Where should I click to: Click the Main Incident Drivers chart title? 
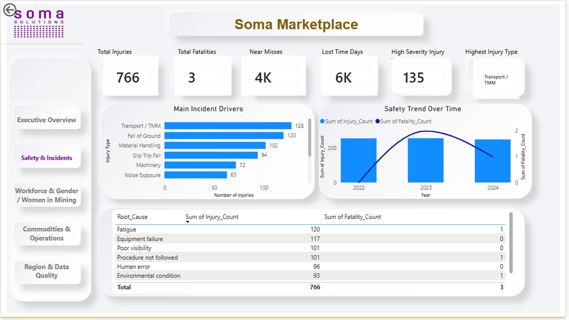click(208, 109)
